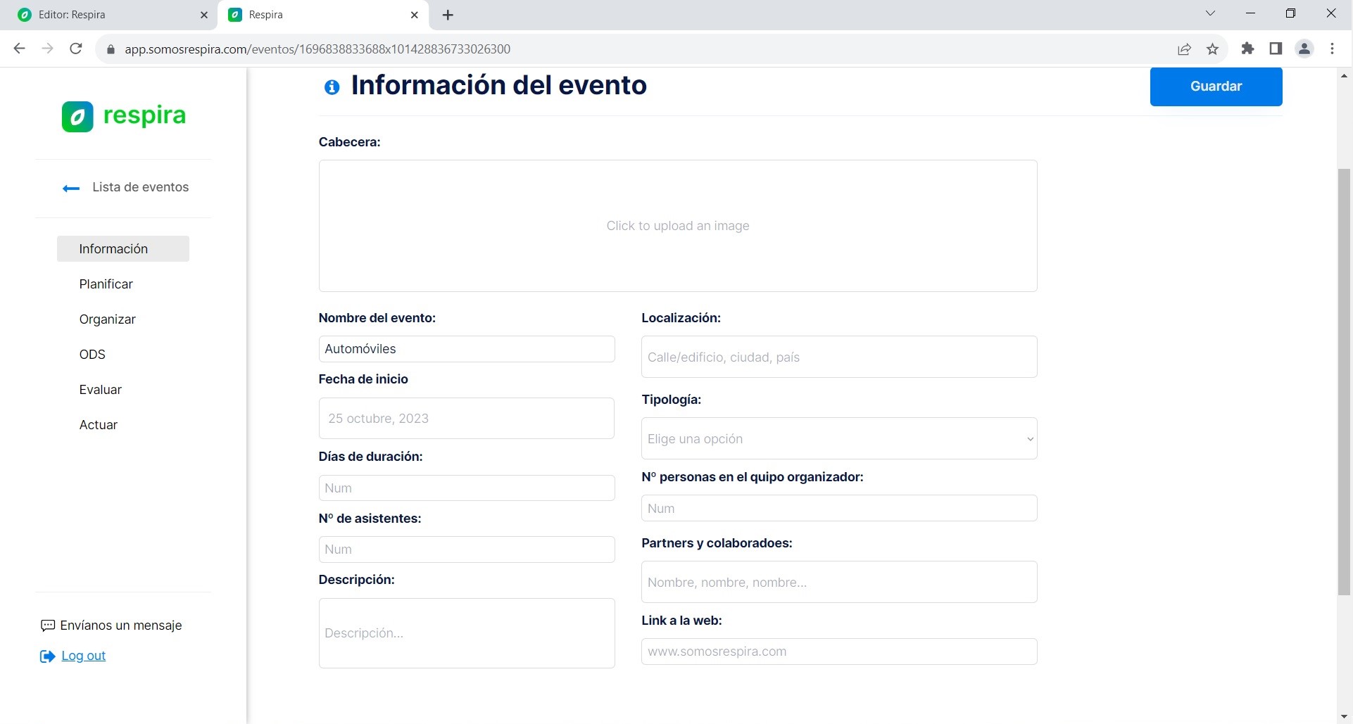Share this page icon
Viewport: 1353px width, 724px height.
coord(1184,49)
